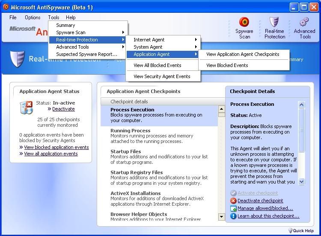Click the checkpoints list scrollbar thumb

222,115
